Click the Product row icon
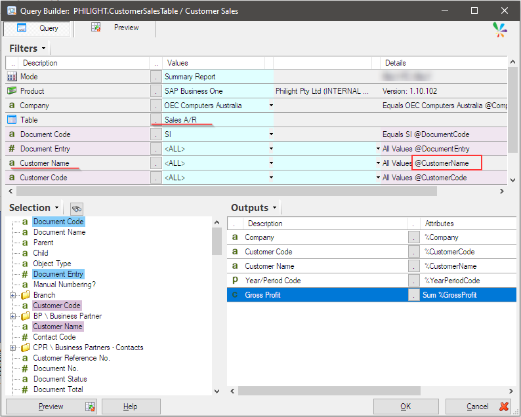This screenshot has height=417, width=521. pos(12,90)
